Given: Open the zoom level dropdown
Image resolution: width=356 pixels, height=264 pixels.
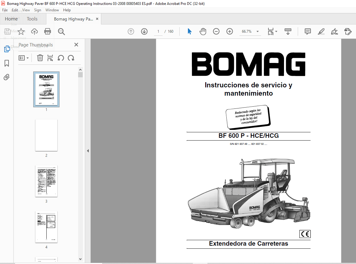Looking at the screenshot, I should click(x=257, y=31).
